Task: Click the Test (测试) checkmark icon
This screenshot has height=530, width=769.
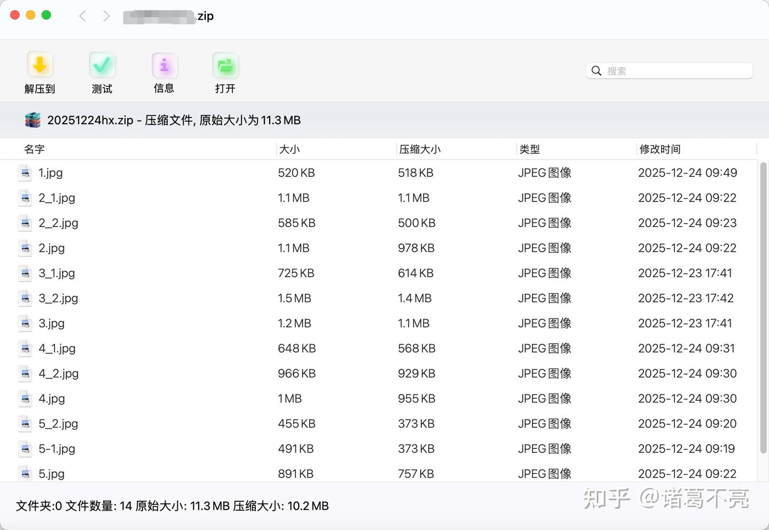Action: (x=101, y=66)
